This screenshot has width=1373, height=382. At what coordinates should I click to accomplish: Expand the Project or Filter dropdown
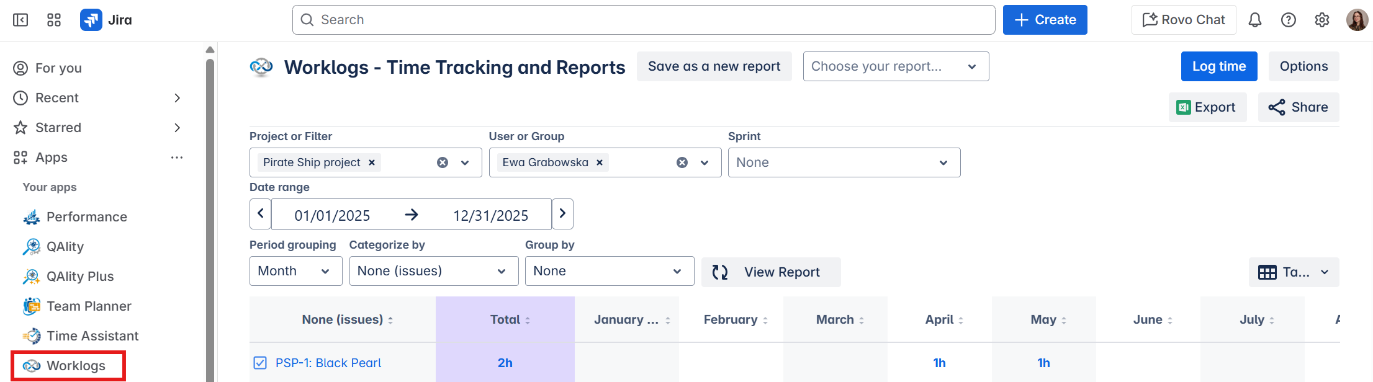pos(465,162)
